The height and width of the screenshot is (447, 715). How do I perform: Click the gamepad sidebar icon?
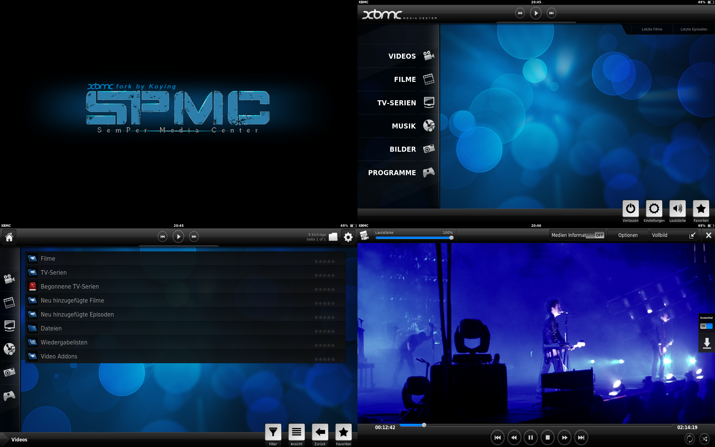click(x=9, y=396)
